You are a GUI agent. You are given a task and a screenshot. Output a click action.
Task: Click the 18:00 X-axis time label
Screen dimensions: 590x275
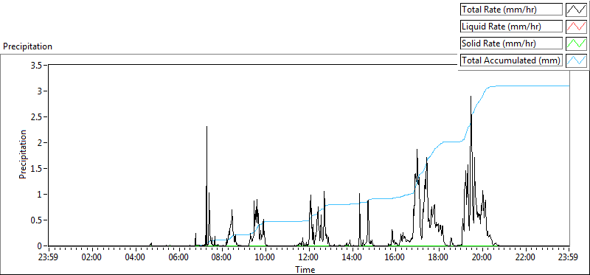tap(439, 258)
